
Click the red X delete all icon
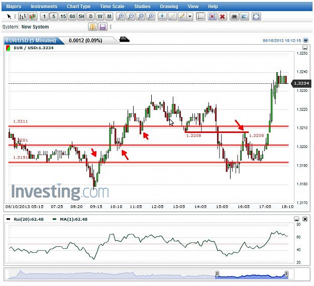222,17
